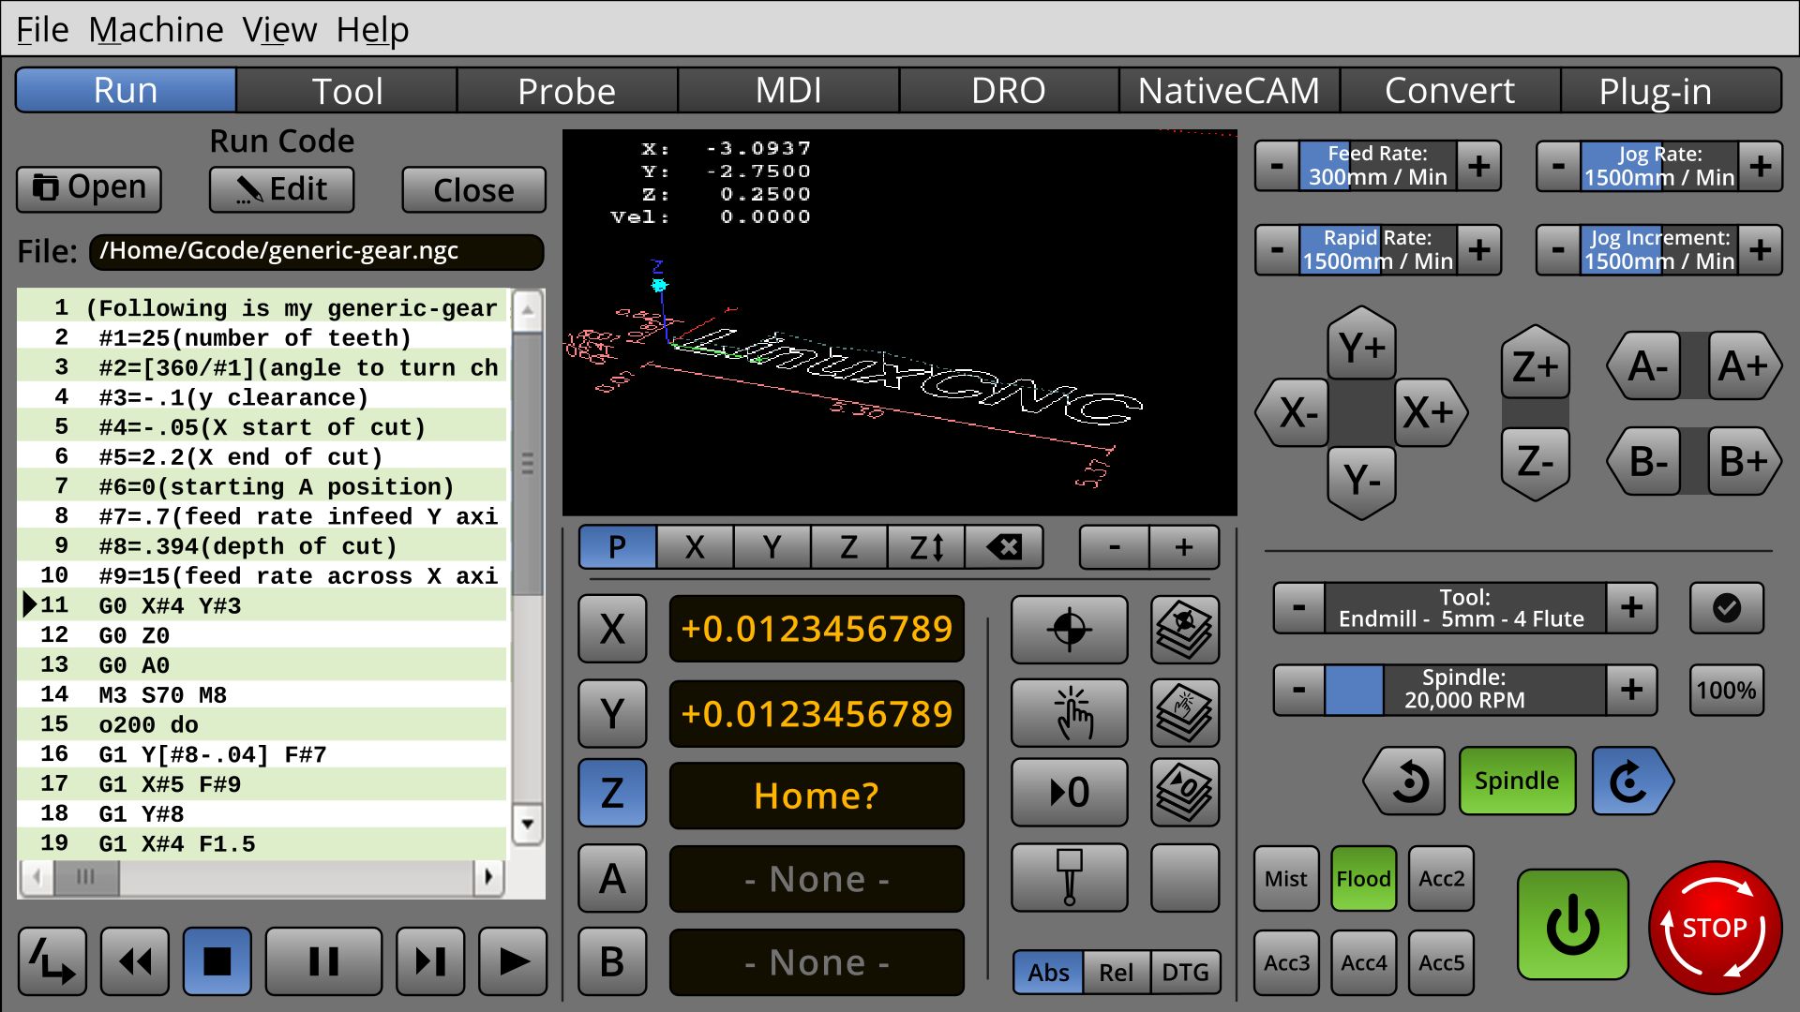Toggle the Mist coolant button
Image resolution: width=1800 pixels, height=1012 pixels.
(x=1285, y=879)
